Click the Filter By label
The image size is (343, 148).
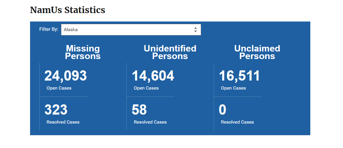tap(49, 29)
